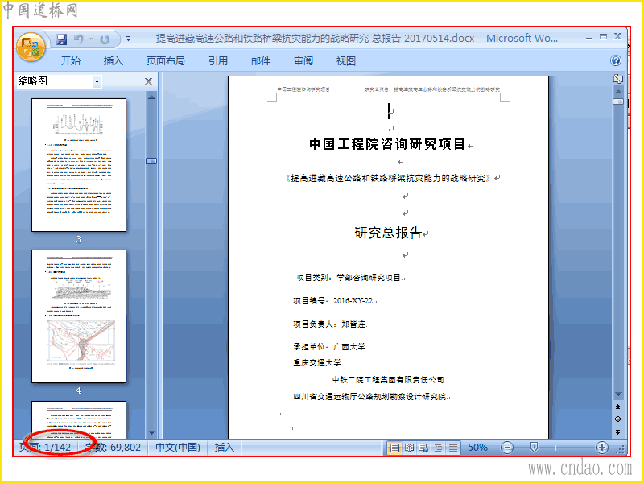Open the Undo history dropdown arrow

pyautogui.click(x=90, y=39)
